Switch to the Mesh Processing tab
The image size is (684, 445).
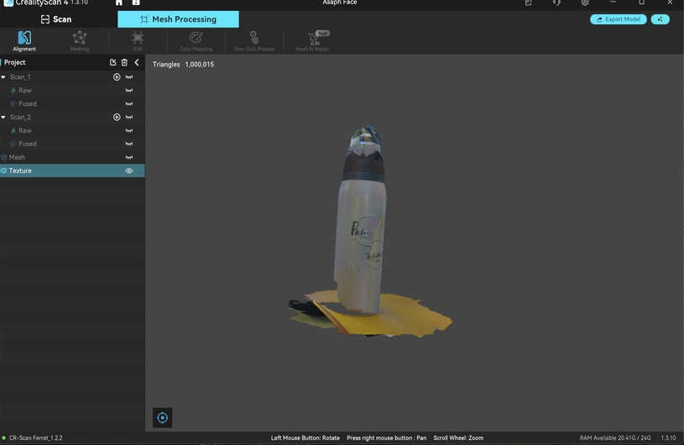coord(178,19)
